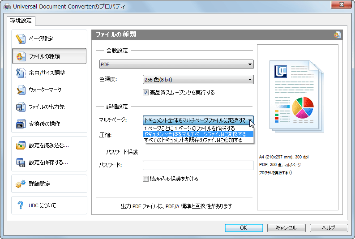Click the パスワード保護 section heading

(x=122, y=152)
